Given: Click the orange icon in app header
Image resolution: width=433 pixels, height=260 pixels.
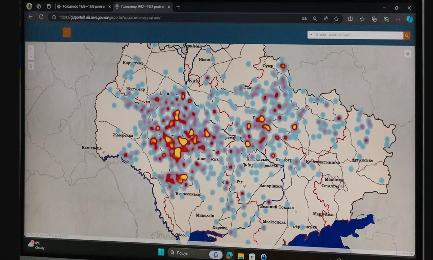Looking at the screenshot, I should coord(67,33).
